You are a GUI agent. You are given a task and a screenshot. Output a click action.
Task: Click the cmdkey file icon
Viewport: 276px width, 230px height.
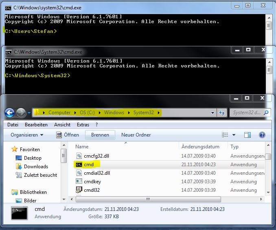(79, 182)
